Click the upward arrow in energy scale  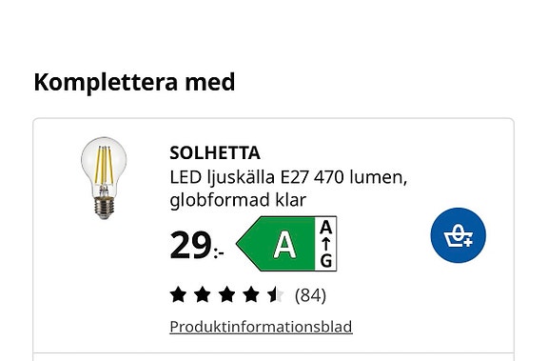(x=326, y=244)
